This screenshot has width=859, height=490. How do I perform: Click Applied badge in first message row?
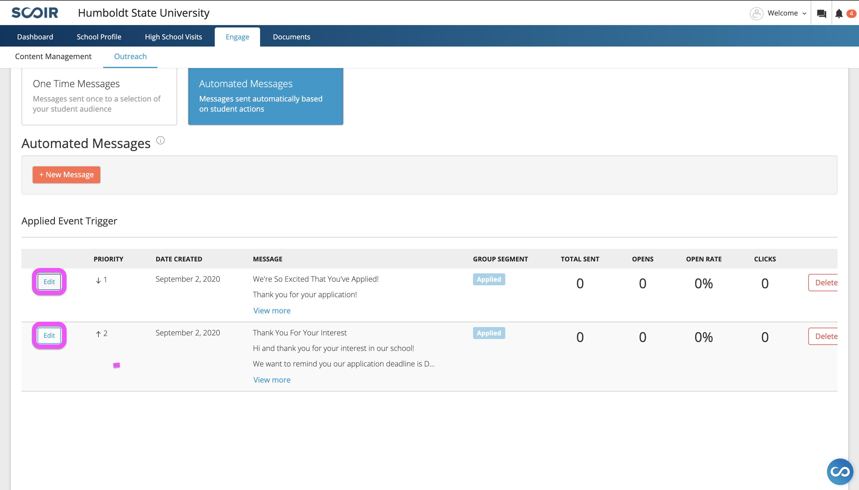(x=489, y=279)
